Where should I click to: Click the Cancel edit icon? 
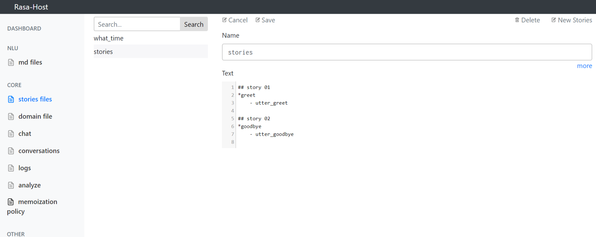(x=224, y=20)
